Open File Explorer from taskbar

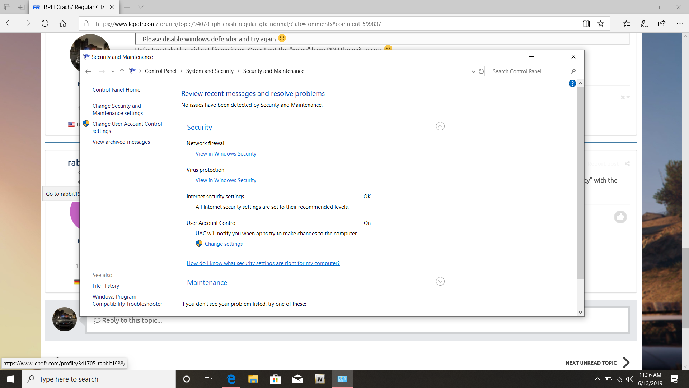click(253, 379)
